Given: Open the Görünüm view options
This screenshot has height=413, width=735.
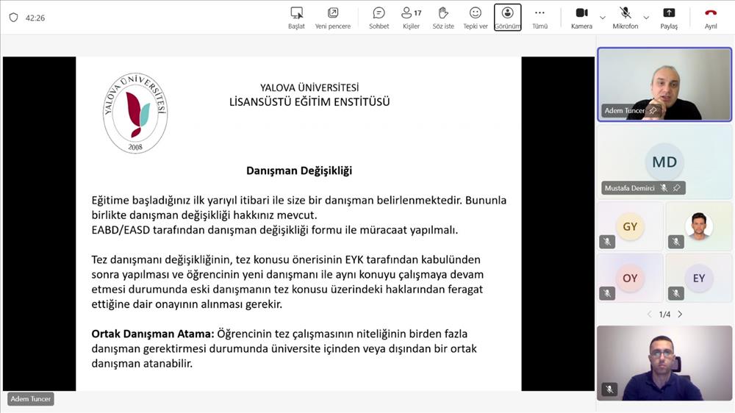Looking at the screenshot, I should [507, 18].
